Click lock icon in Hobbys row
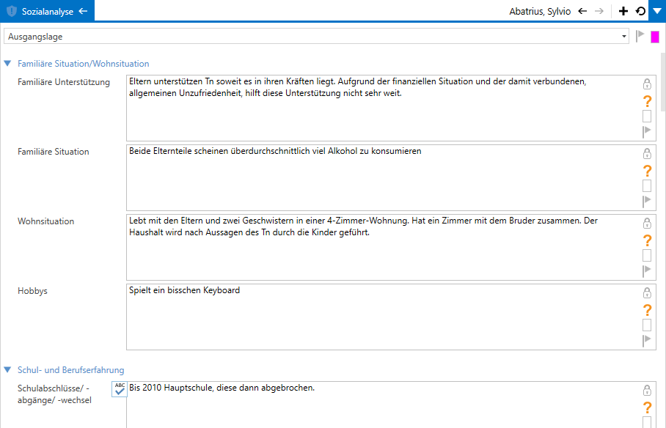The image size is (666, 428). pos(647,293)
